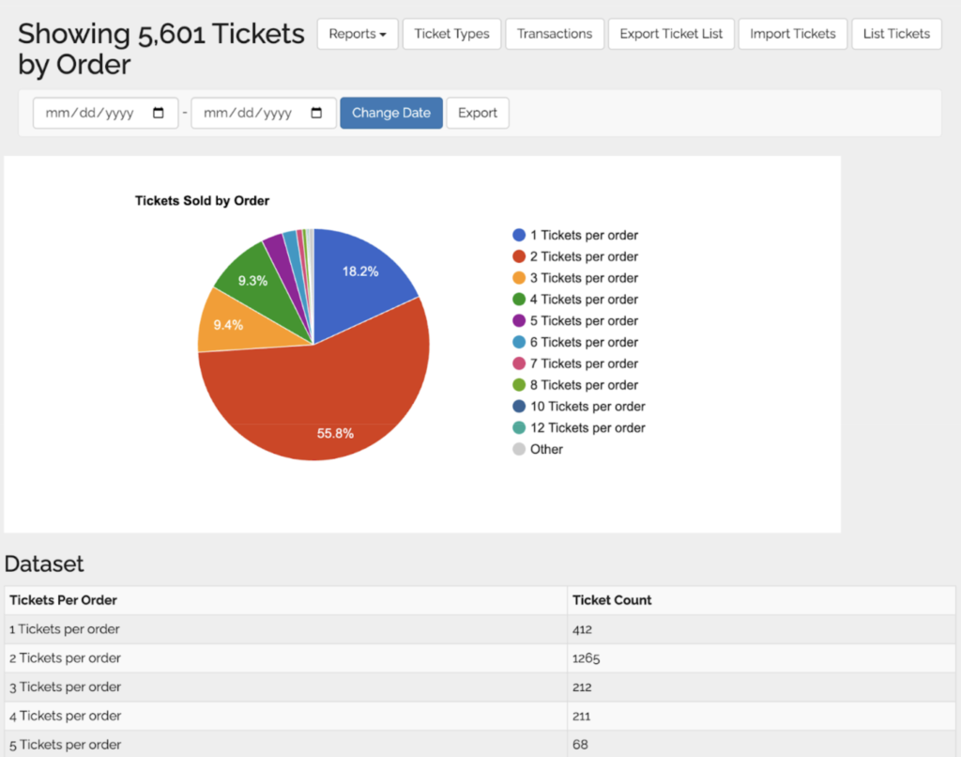Click red legend dot for 2 Tickets per order

point(519,256)
